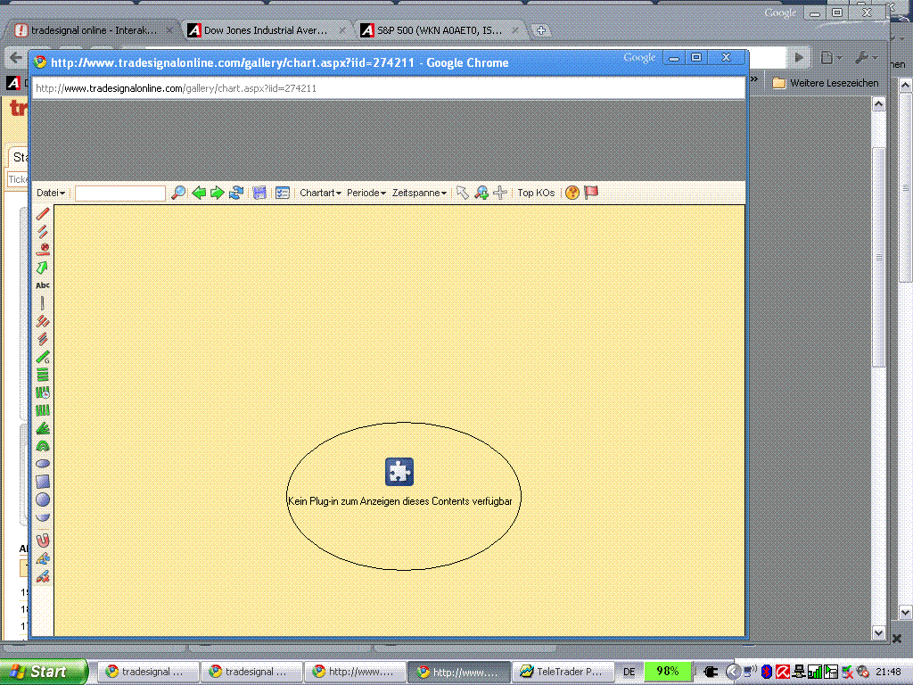Click the go arrow in background browser
Screen dimensions: 913x685
[x=800, y=57]
